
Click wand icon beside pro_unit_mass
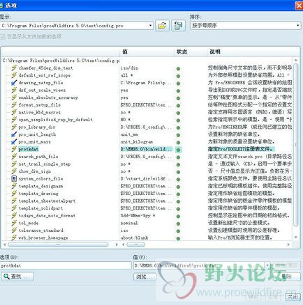pyautogui.click(x=14, y=142)
